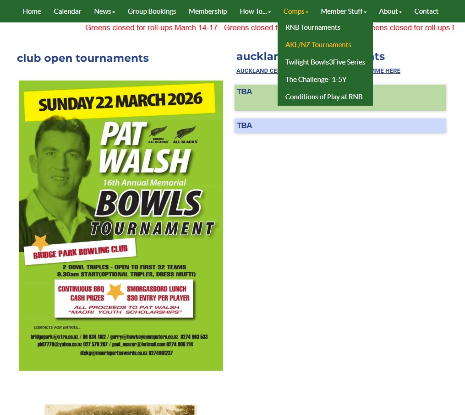Go to the Calendar page
This screenshot has height=415, width=465.
coord(67,11)
